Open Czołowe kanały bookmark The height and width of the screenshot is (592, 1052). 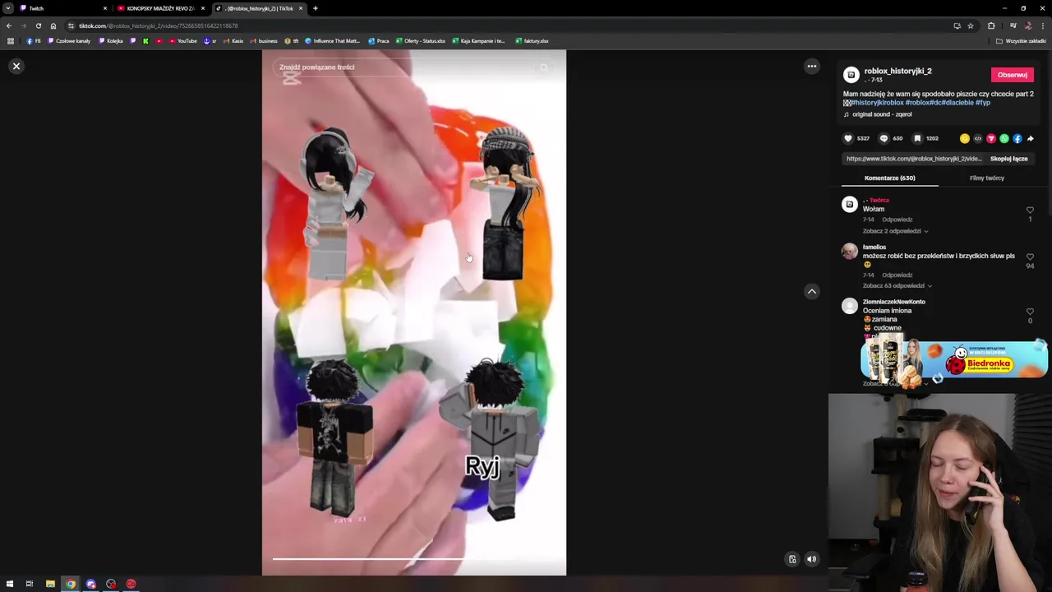(x=69, y=41)
